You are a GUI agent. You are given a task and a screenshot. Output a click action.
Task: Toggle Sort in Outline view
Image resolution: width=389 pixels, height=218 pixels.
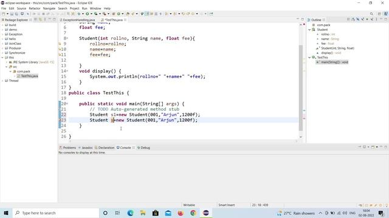coord(353,19)
